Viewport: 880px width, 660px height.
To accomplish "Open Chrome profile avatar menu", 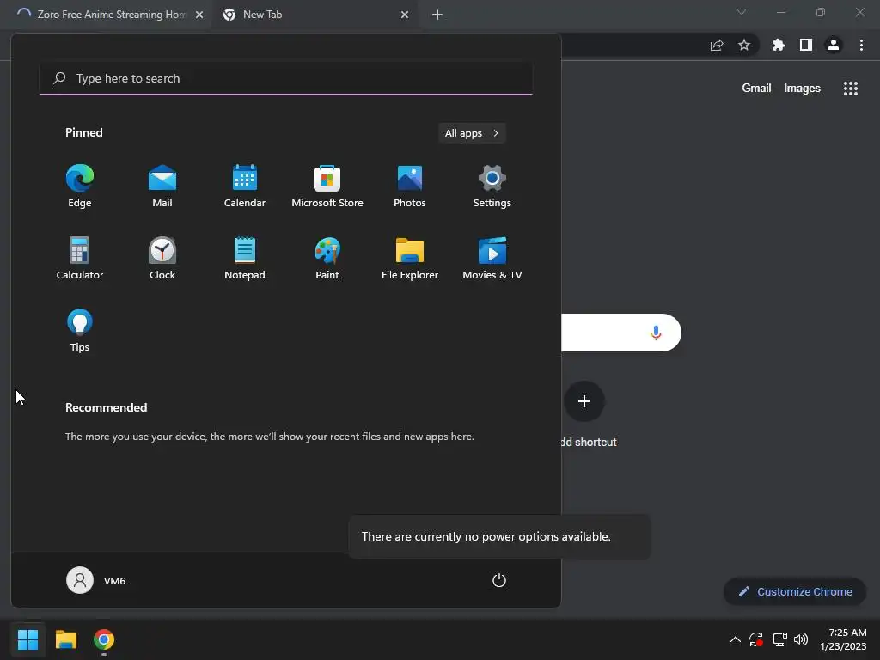I will tap(834, 45).
